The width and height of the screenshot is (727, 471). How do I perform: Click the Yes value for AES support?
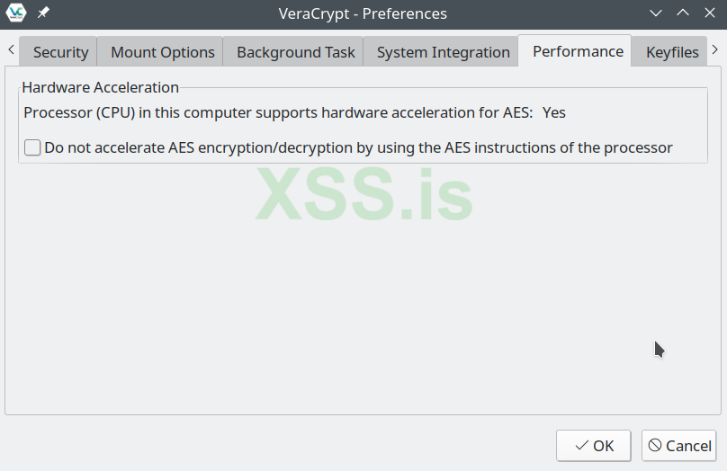[x=554, y=112]
